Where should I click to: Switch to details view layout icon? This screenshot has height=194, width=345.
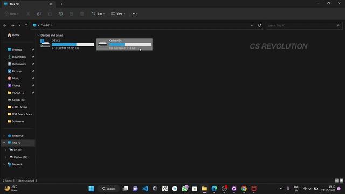pyautogui.click(x=336, y=181)
